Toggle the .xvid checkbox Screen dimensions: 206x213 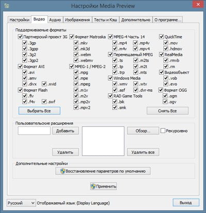[x=44, y=84]
